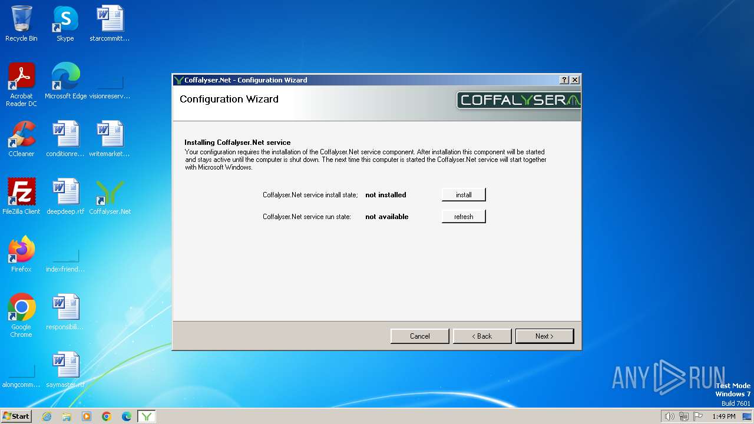This screenshot has width=754, height=424.
Task: Click the 'not installed' state text
Action: 386,195
